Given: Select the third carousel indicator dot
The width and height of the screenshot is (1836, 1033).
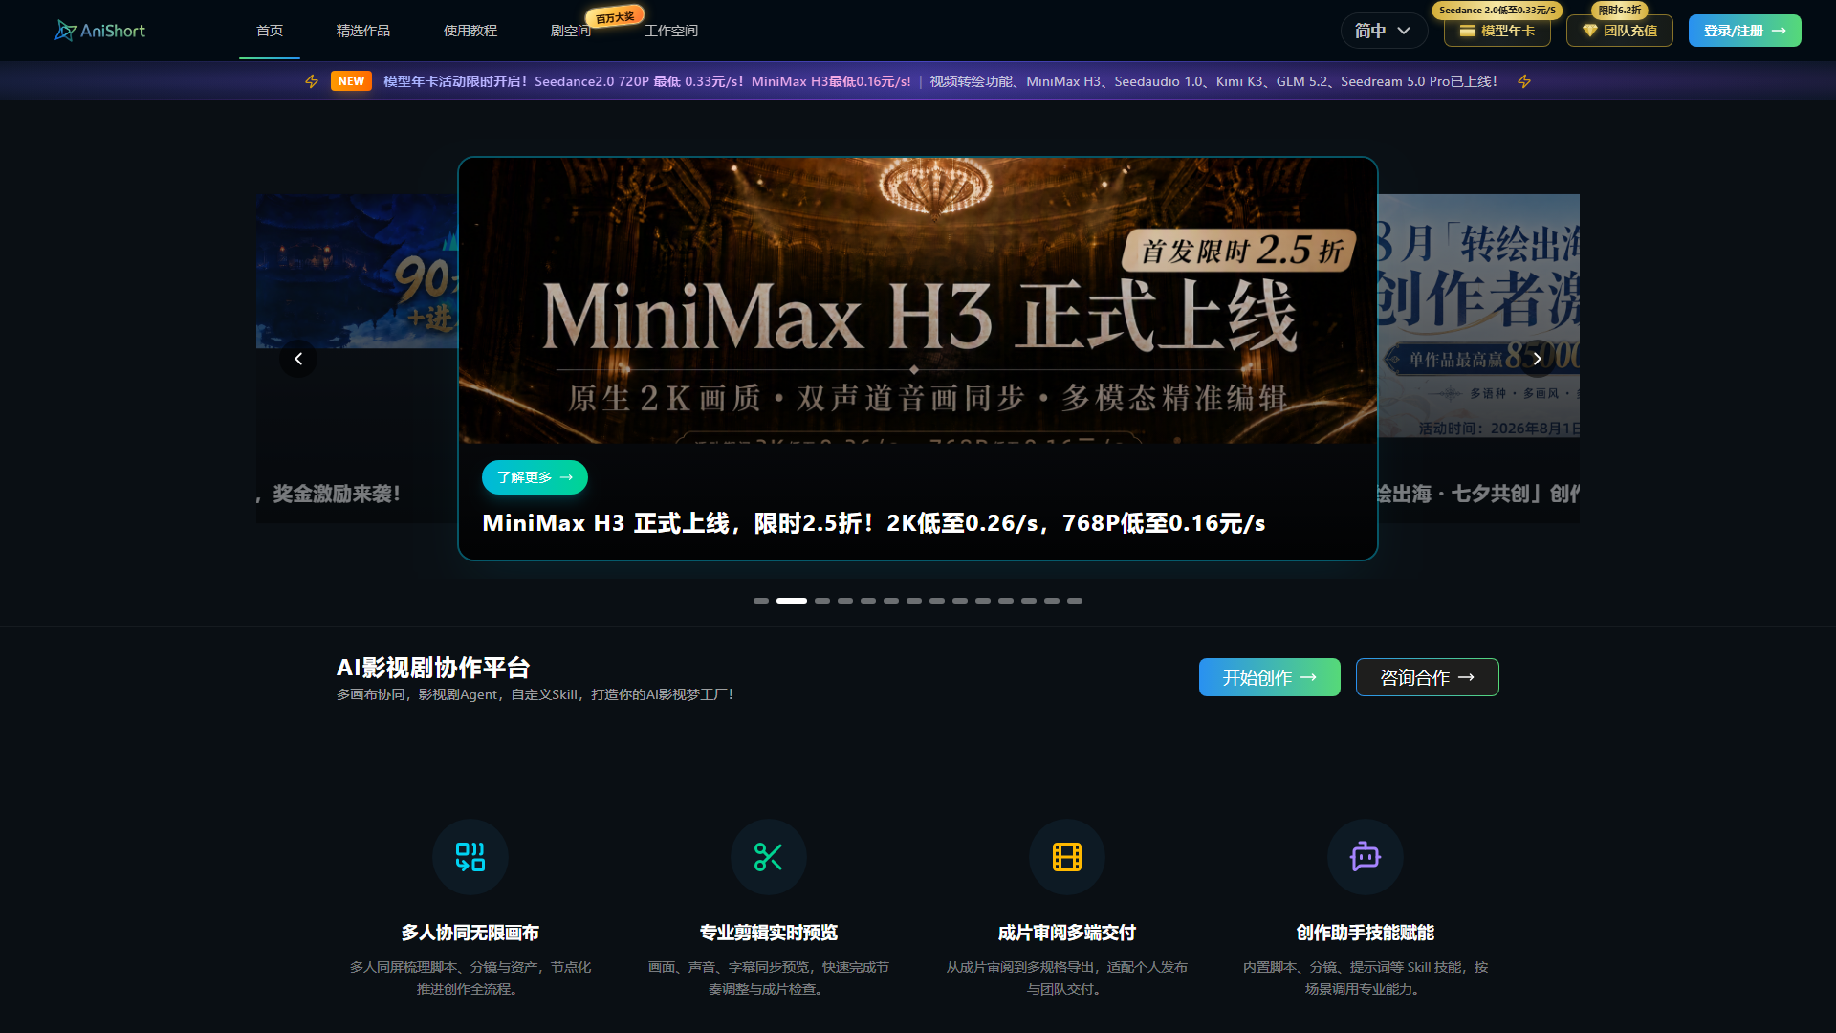Looking at the screenshot, I should tap(822, 601).
